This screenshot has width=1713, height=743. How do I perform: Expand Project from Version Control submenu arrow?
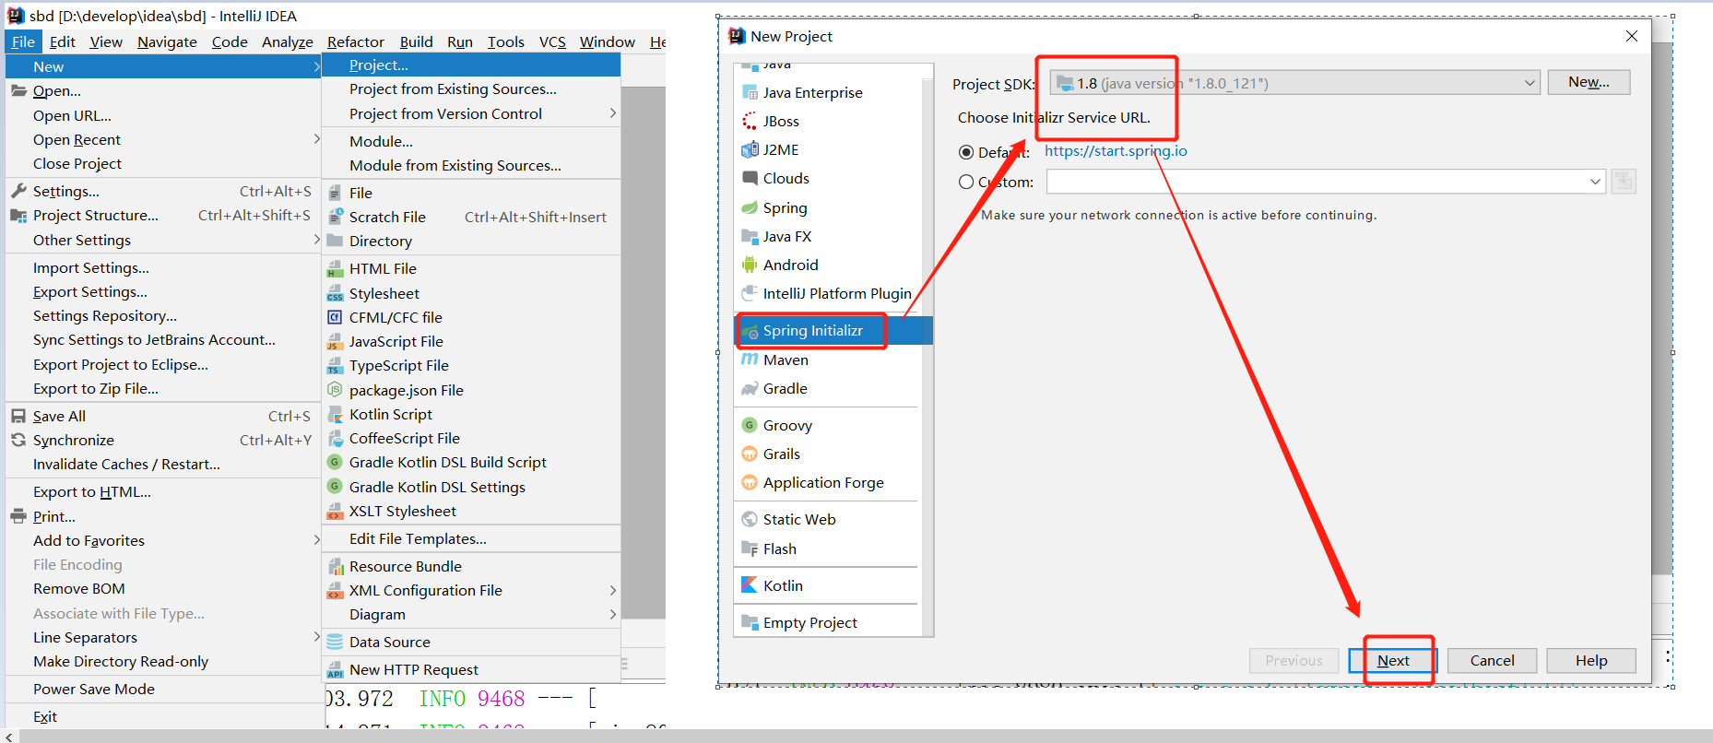[x=613, y=113]
